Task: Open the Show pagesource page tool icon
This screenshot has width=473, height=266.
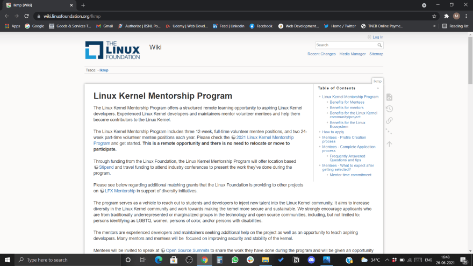Action: coord(390,97)
